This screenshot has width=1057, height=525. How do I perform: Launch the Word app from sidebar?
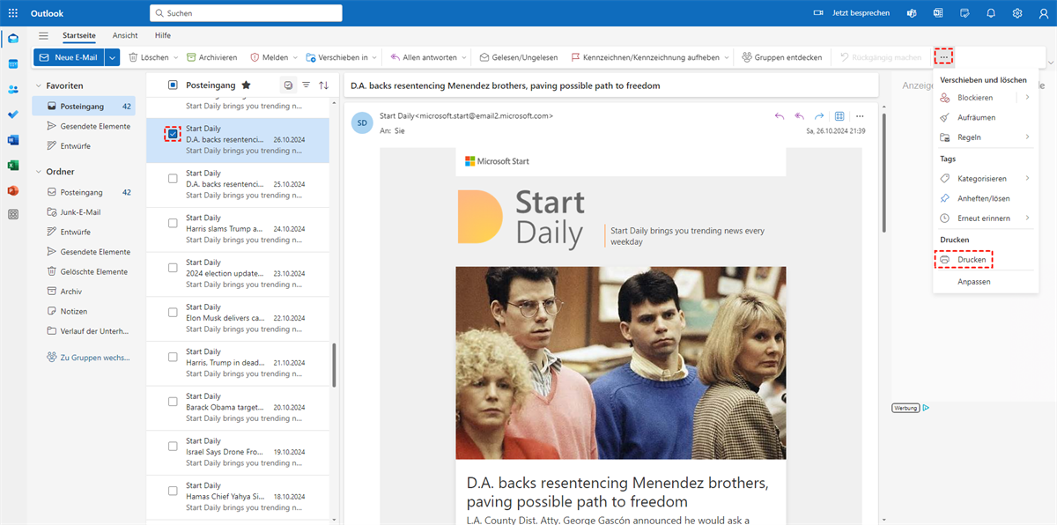(x=13, y=140)
